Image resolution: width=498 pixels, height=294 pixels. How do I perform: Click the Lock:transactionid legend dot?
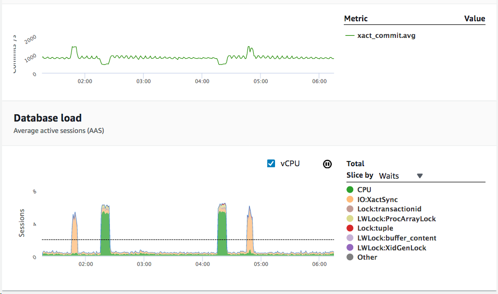(x=351, y=209)
